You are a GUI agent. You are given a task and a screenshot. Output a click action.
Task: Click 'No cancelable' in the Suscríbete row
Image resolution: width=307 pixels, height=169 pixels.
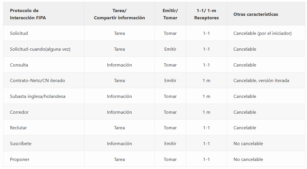[248, 144]
